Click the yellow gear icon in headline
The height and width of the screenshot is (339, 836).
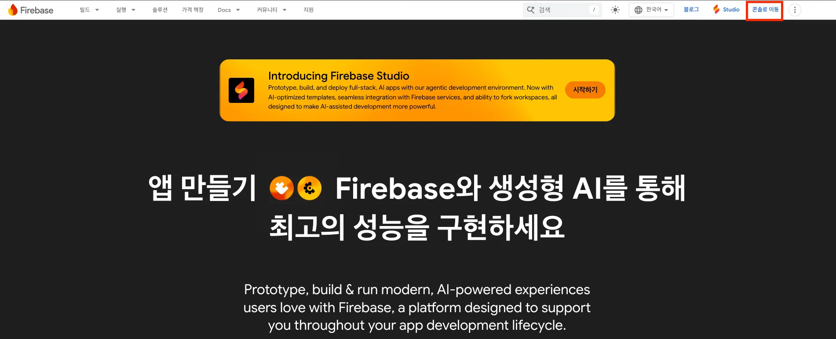point(310,188)
